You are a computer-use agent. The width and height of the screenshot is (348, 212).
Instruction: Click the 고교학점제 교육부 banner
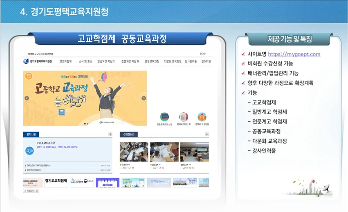[x=82, y=182]
